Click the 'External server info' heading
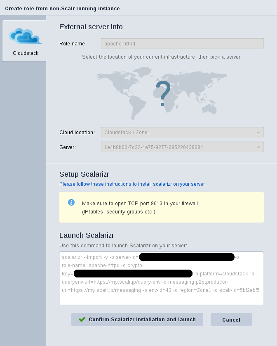The height and width of the screenshot is (346, 277). [x=91, y=27]
